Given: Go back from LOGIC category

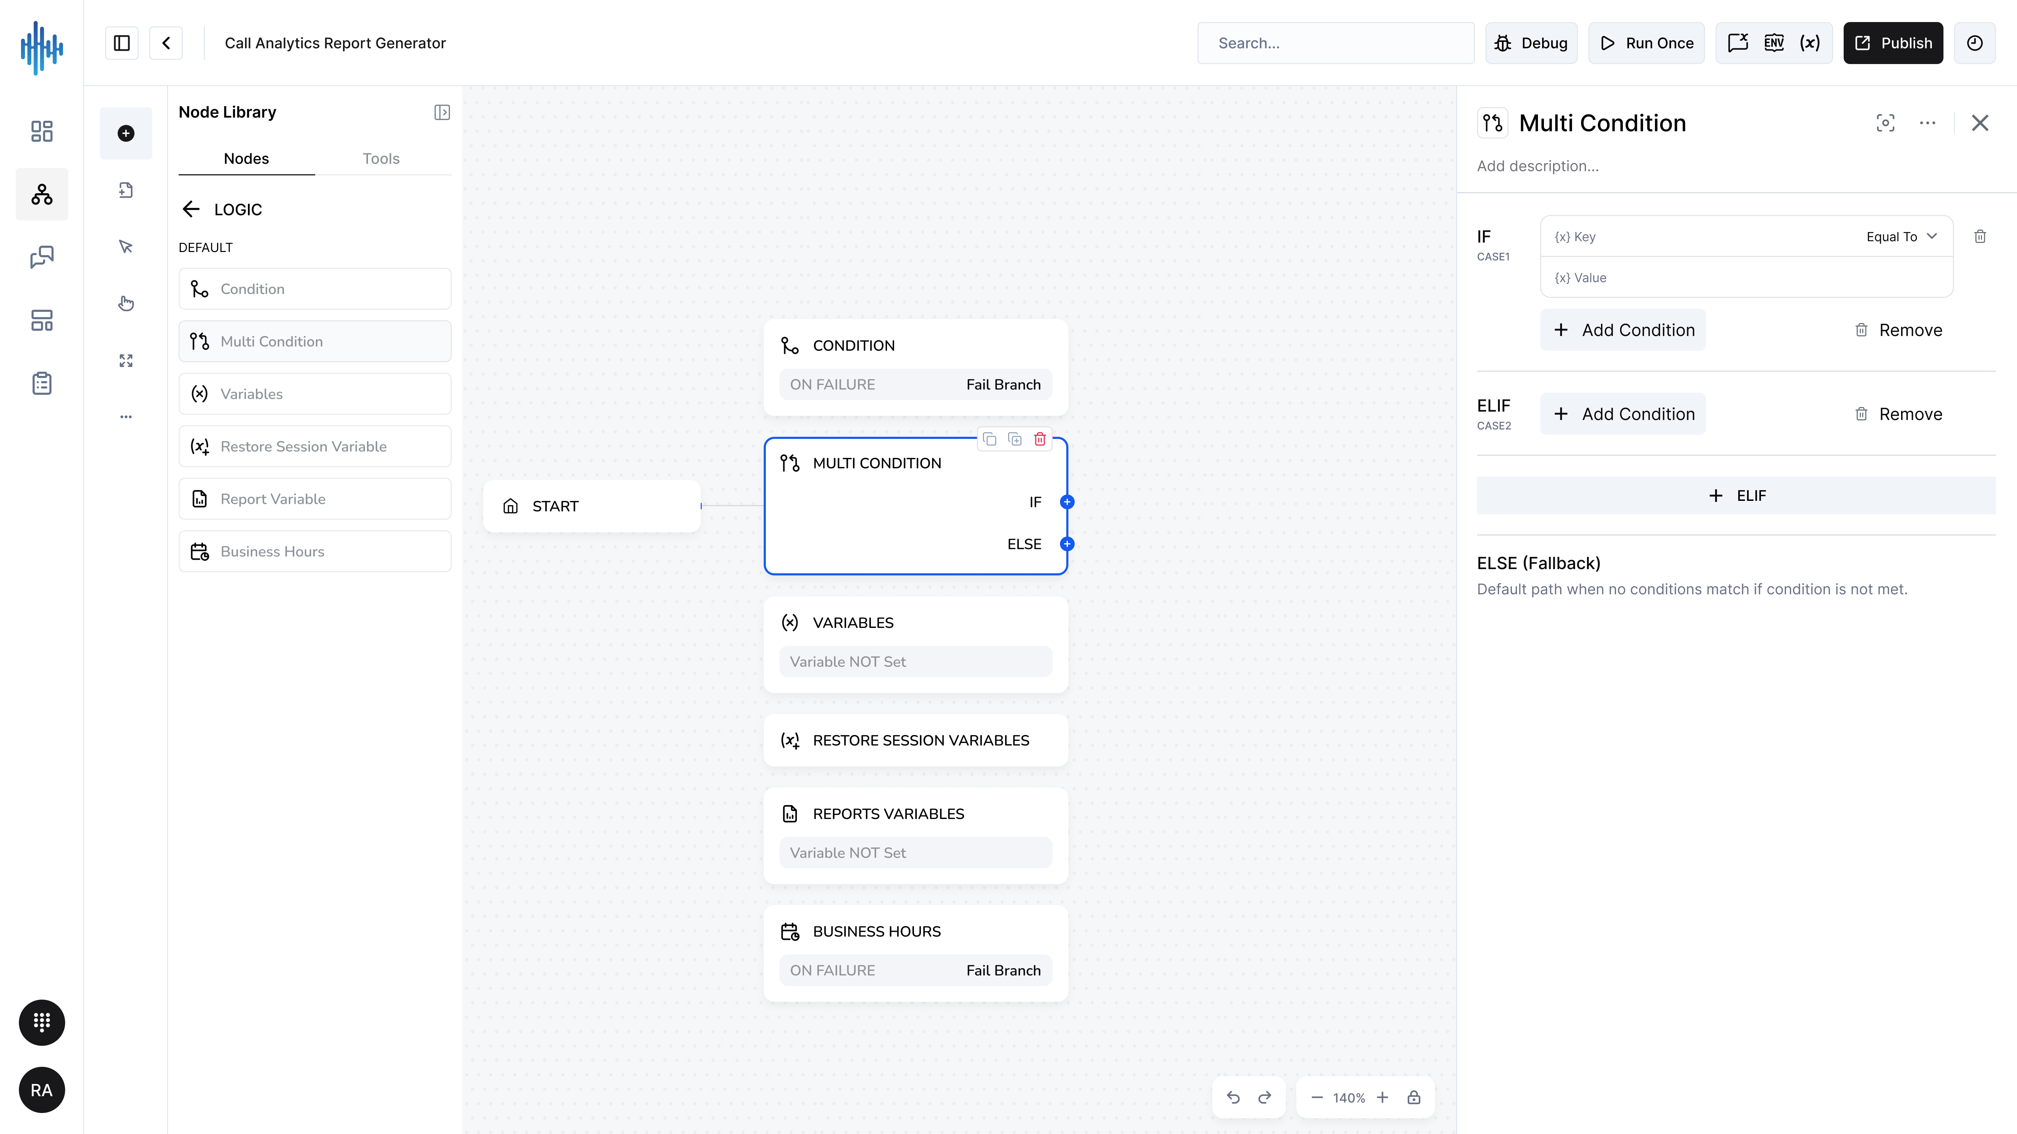Looking at the screenshot, I should [x=191, y=209].
